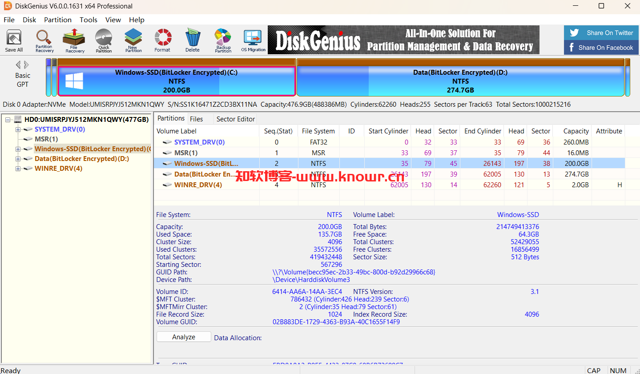The image size is (640, 374).
Task: Go to the previous disk arrow
Action: [18, 65]
